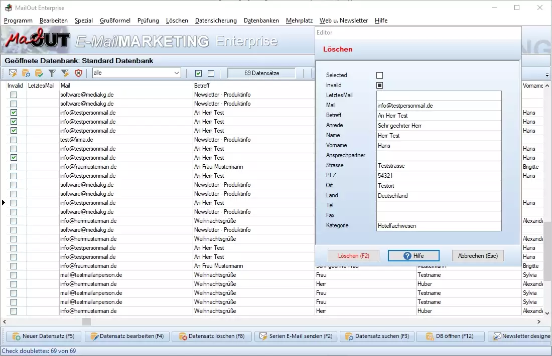The height and width of the screenshot is (356, 552).
Task: Open the Grußformel menu
Action: pyautogui.click(x=115, y=21)
